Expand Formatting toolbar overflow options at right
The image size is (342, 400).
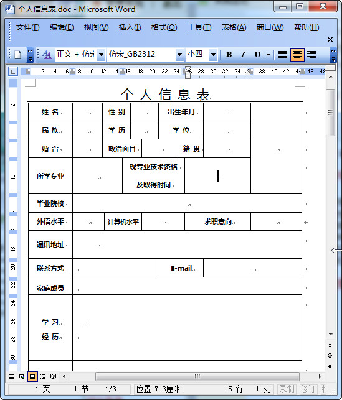tap(333, 55)
